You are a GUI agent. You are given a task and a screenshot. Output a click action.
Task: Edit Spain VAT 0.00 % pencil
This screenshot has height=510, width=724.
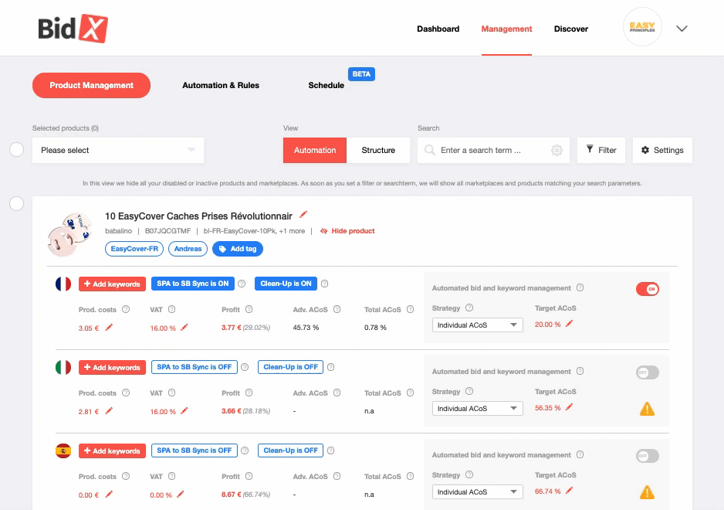[x=181, y=495]
